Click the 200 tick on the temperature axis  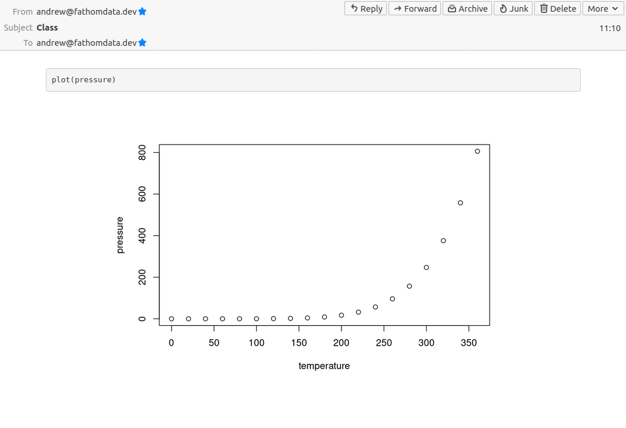click(342, 343)
